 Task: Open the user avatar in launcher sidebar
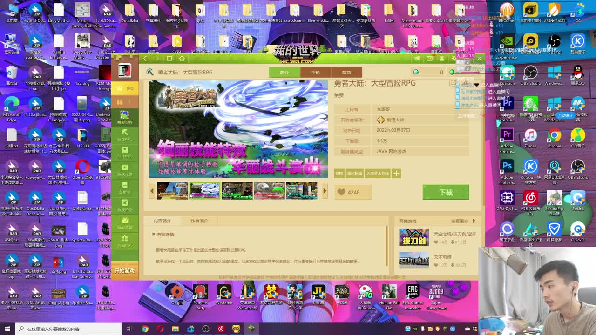pyautogui.click(x=124, y=70)
